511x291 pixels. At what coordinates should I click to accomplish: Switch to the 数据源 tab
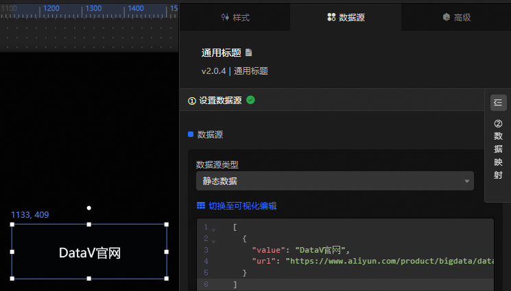346,17
